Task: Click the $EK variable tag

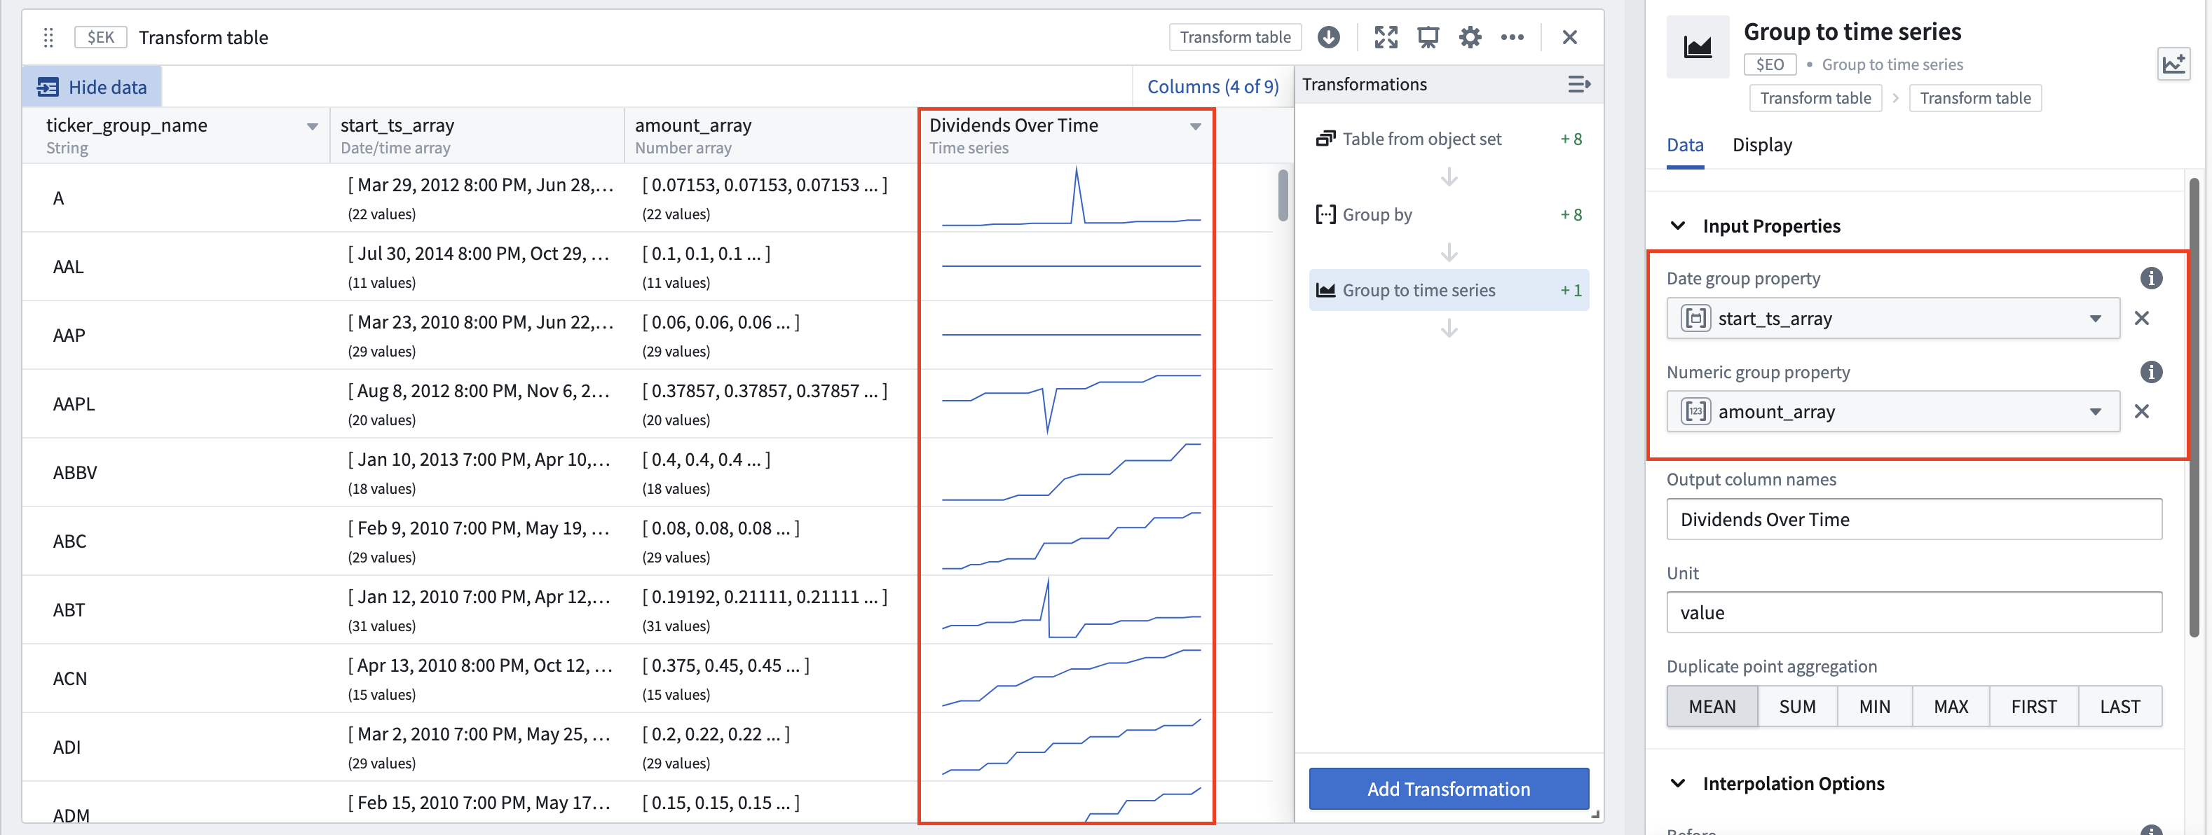Action: pos(100,37)
